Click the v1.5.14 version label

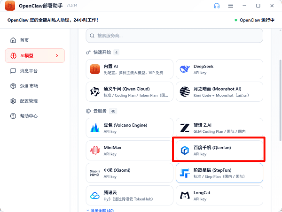71,6
